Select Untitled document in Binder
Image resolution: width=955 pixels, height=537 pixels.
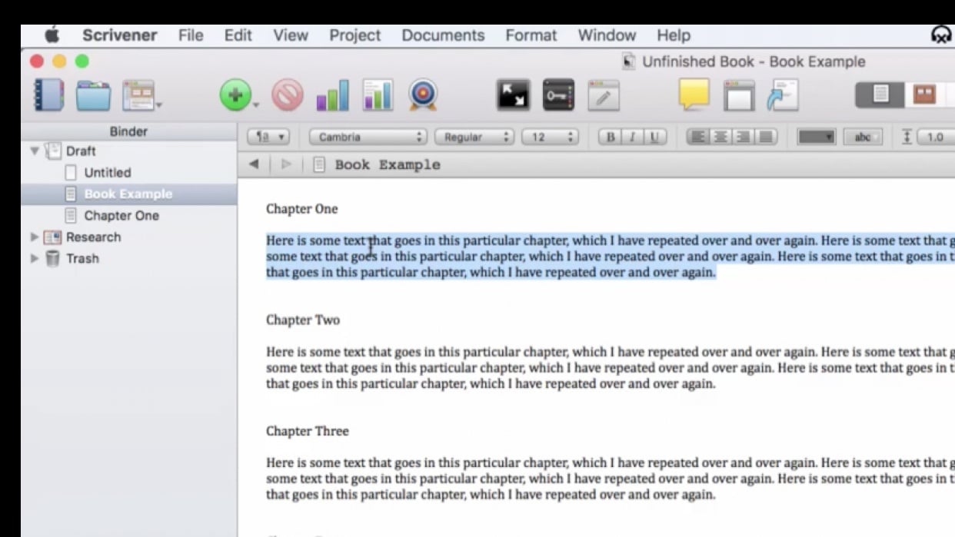point(108,173)
